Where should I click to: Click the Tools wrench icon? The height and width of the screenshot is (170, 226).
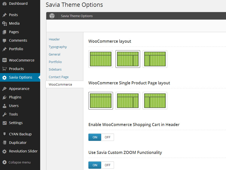point(4,114)
